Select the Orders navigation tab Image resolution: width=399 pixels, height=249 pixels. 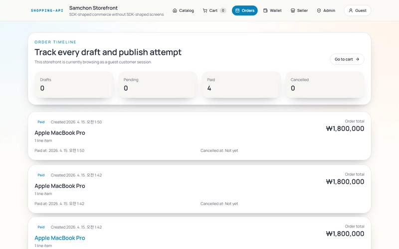coord(244,10)
